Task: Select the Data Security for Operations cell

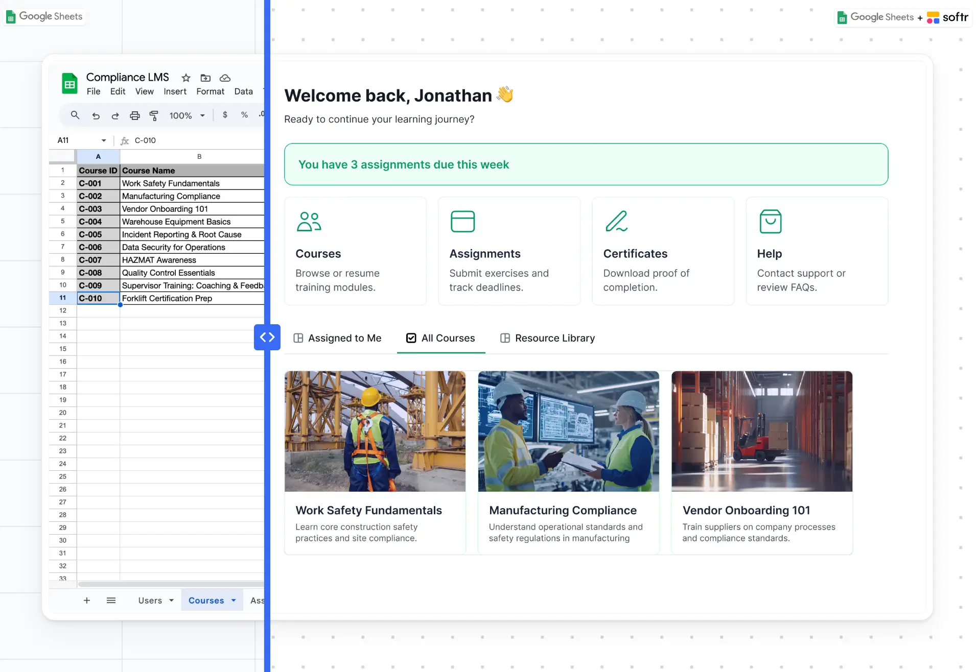Action: [x=192, y=247]
